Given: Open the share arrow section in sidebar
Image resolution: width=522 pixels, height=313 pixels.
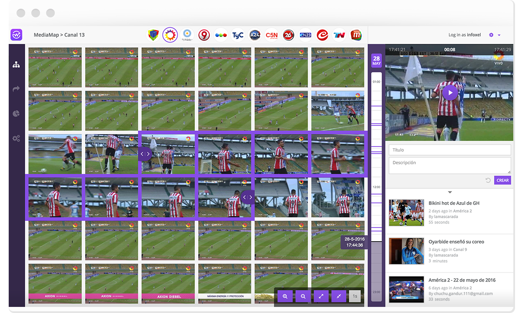Looking at the screenshot, I should click(x=16, y=89).
